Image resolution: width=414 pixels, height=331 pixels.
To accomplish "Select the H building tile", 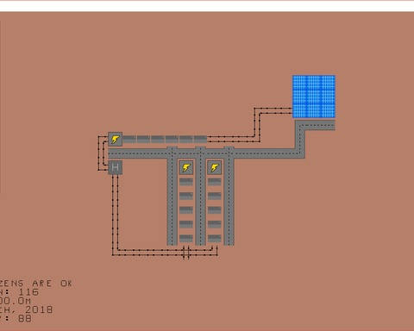I will [x=116, y=167].
